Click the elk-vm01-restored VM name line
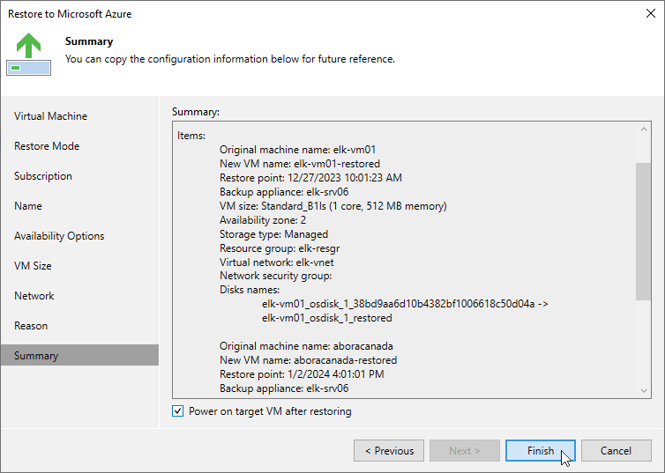This screenshot has width=665, height=473. 299,164
